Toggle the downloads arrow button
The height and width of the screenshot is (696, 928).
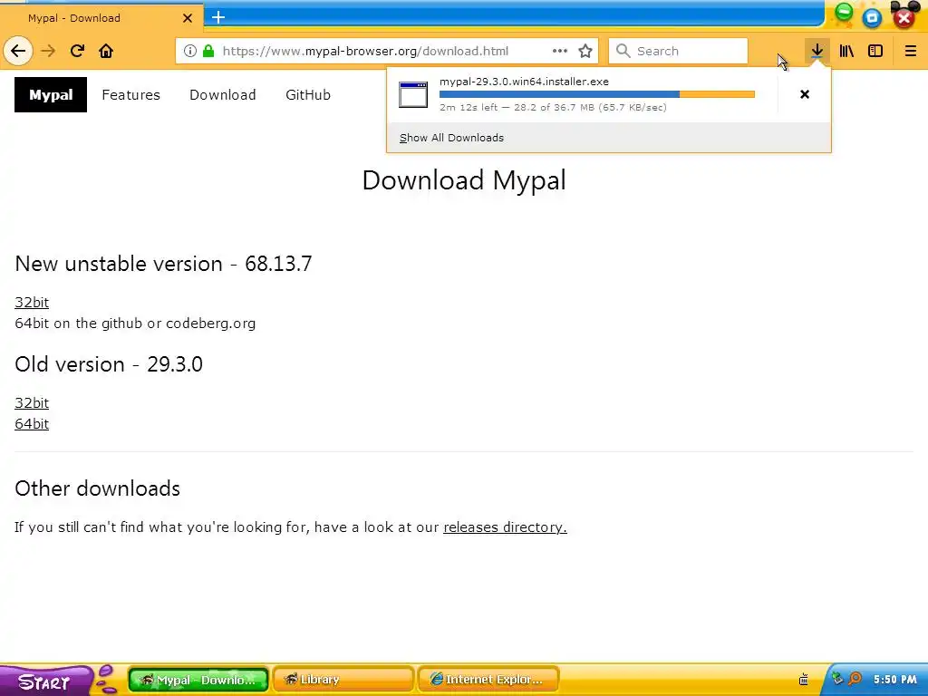pos(817,51)
